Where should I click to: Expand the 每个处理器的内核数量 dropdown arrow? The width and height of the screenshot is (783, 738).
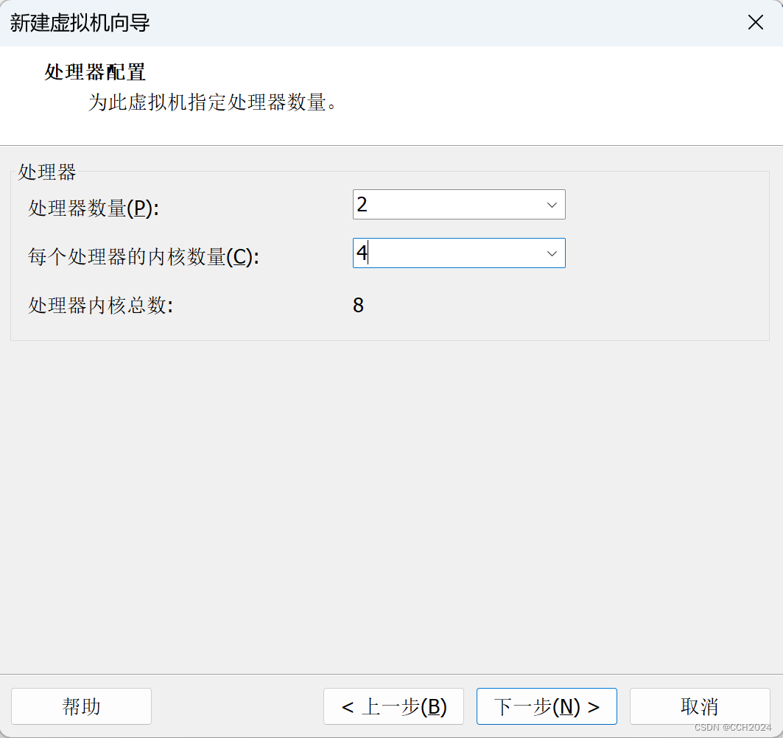point(551,253)
